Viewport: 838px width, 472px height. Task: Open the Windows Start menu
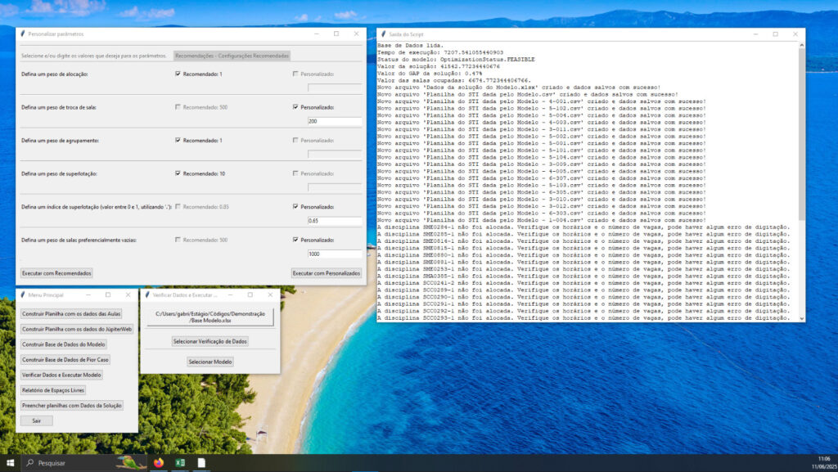pyautogui.click(x=10, y=463)
